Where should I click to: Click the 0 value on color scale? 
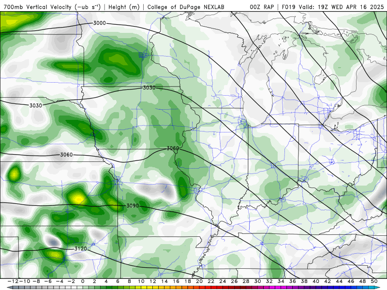coord(83,281)
